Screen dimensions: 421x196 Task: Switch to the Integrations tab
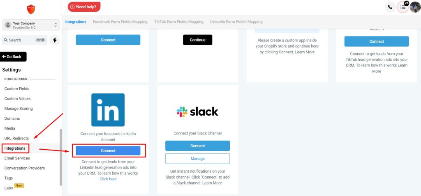click(x=76, y=22)
